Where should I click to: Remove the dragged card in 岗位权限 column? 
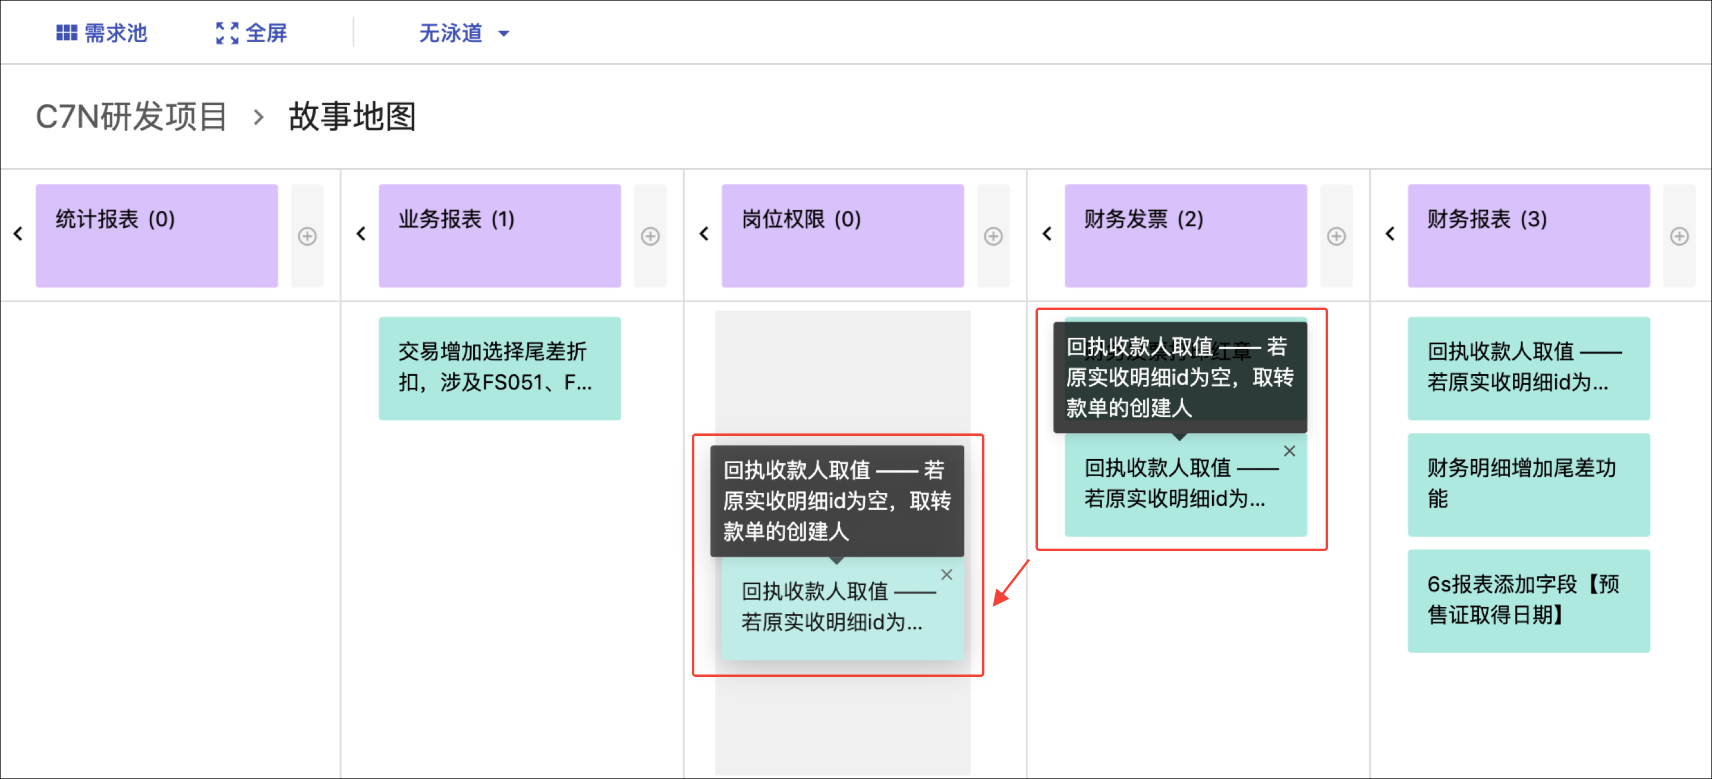(x=946, y=575)
